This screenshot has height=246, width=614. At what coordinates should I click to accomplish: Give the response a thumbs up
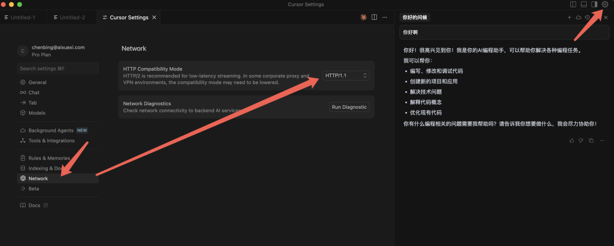point(572,140)
